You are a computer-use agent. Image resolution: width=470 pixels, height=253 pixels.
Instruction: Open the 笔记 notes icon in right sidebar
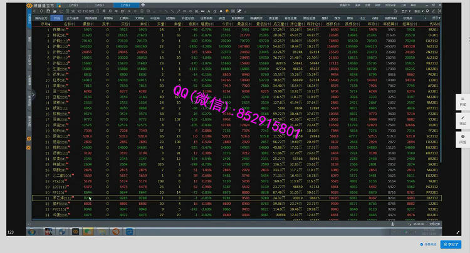point(462,121)
